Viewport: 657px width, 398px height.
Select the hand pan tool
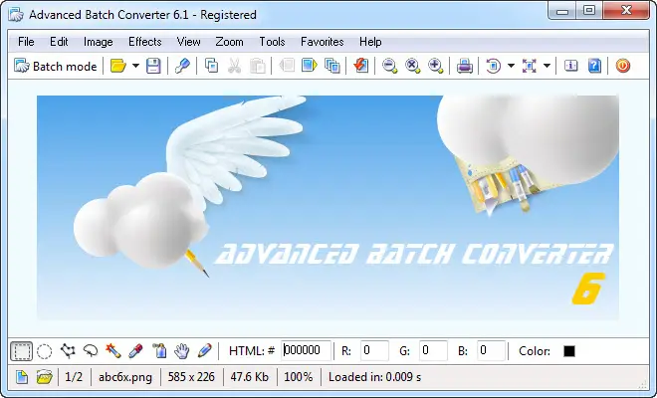pos(182,351)
